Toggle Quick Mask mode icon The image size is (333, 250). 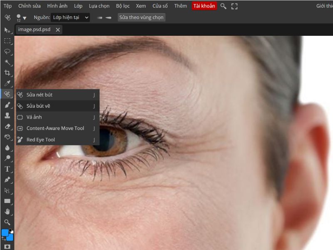click(7, 247)
